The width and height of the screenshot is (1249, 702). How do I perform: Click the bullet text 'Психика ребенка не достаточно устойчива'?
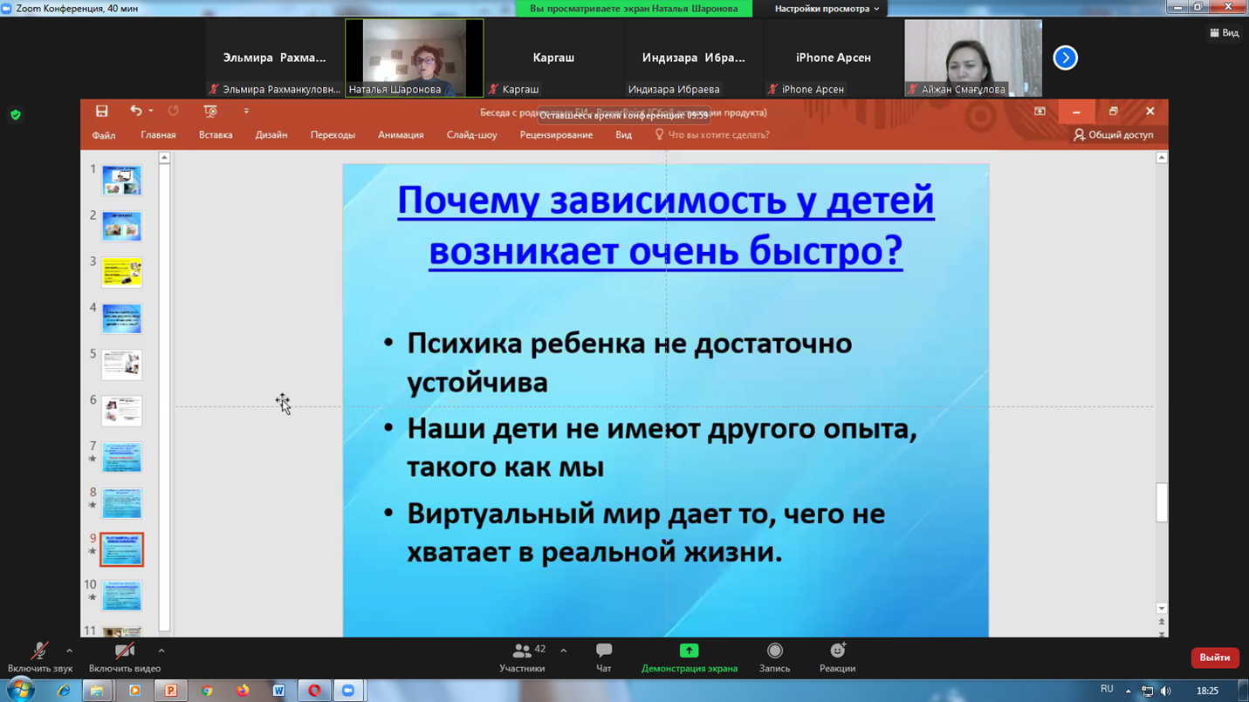tap(629, 362)
